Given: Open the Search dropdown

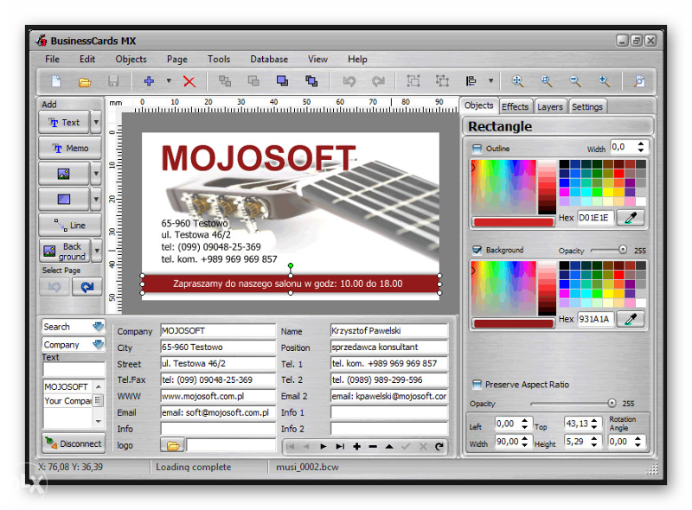Looking at the screenshot, I should [98, 327].
